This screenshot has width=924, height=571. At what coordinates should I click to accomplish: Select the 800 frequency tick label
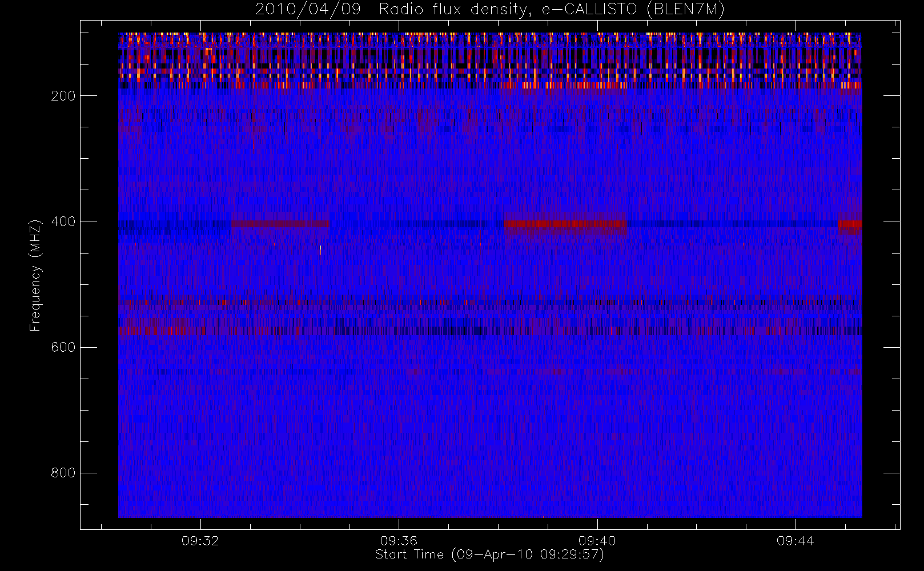coord(63,473)
